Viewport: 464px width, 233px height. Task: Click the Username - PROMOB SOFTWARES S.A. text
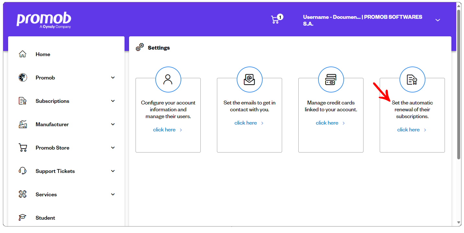click(363, 20)
